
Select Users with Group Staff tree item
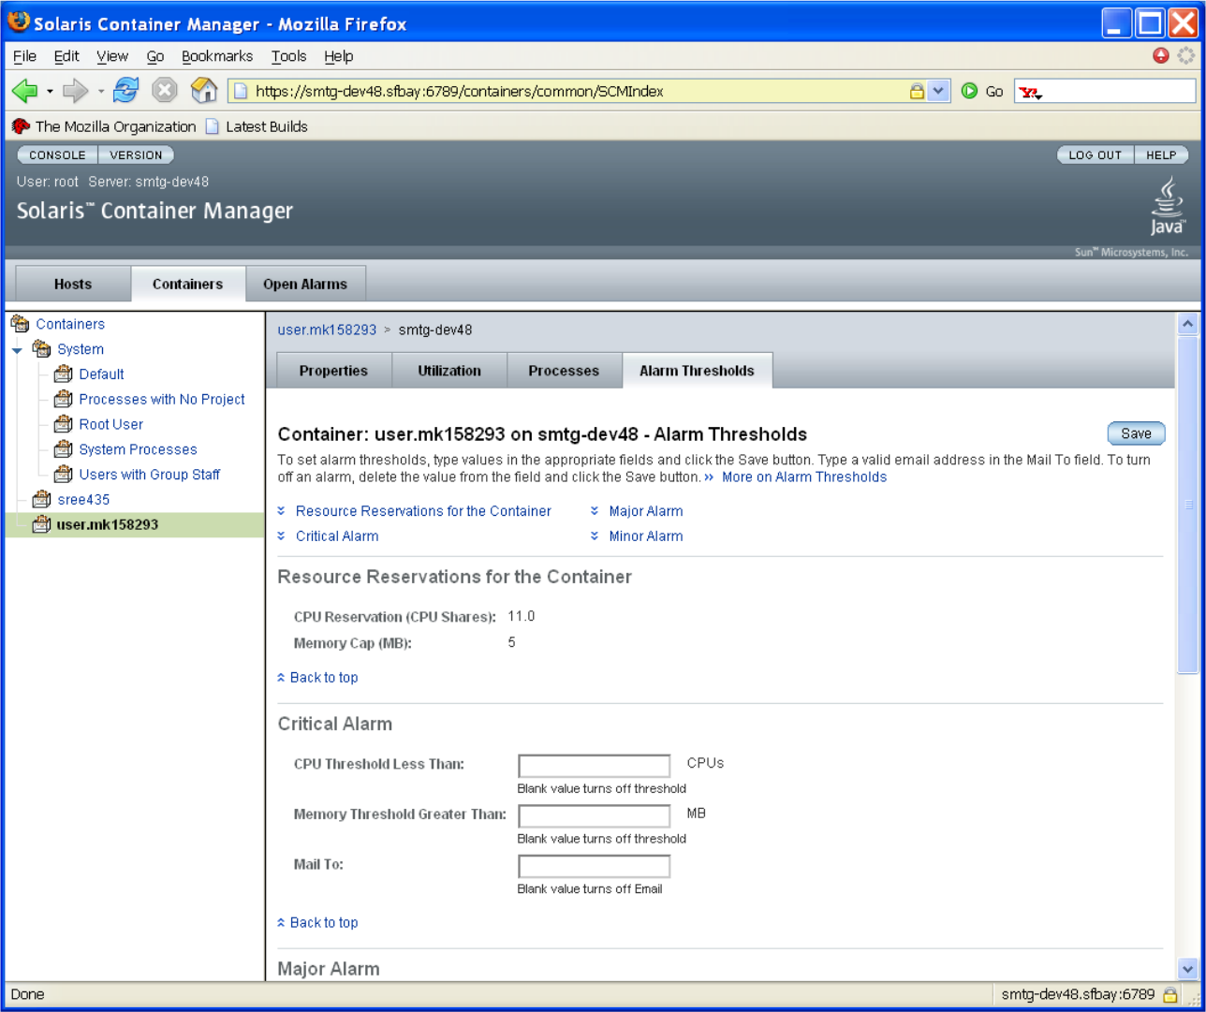tap(150, 475)
